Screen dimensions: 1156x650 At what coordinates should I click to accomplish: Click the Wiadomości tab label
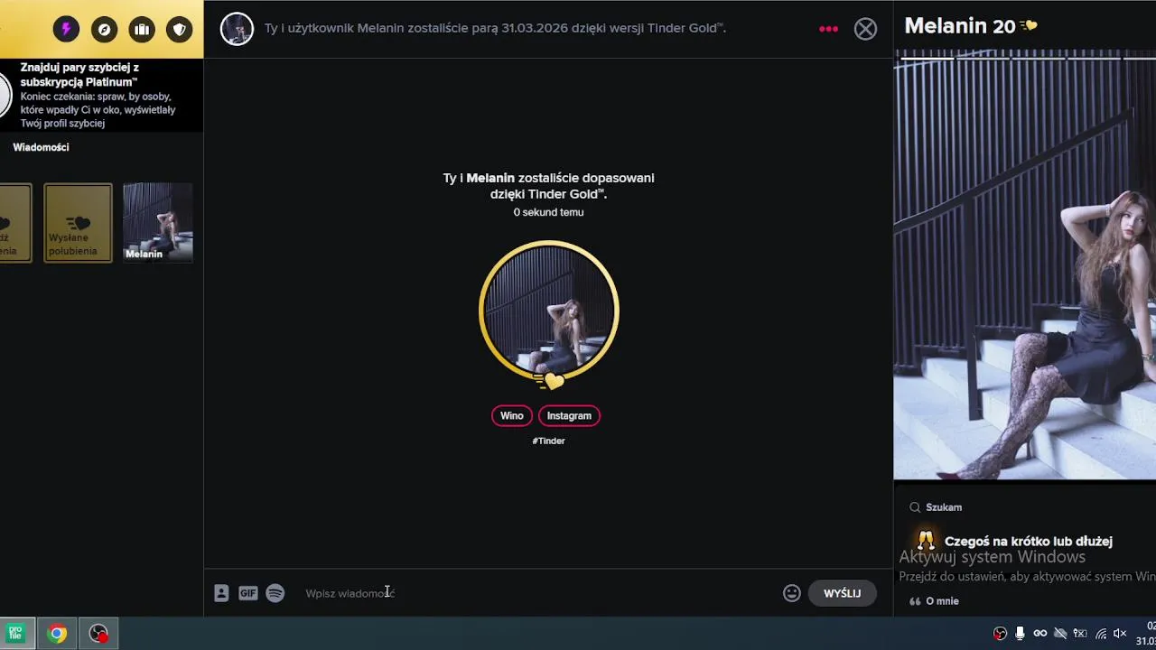click(41, 147)
